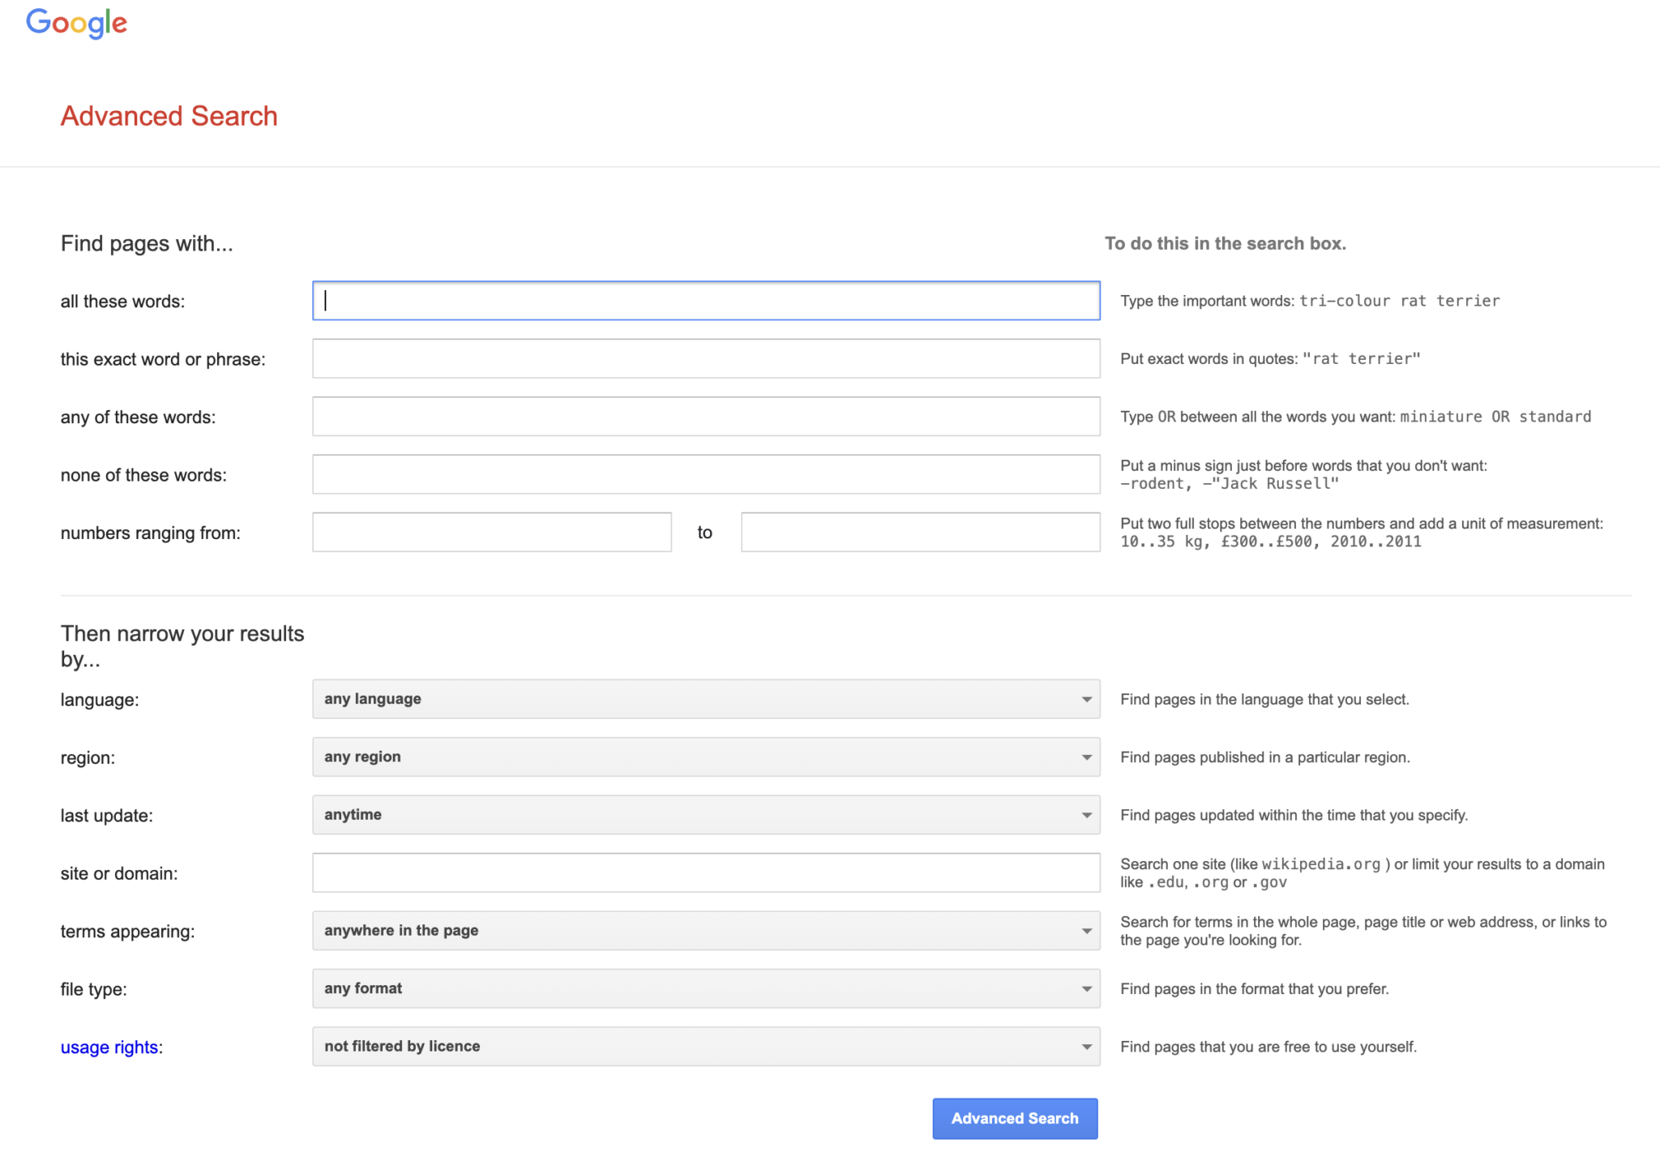
Task: Click 'Put a minus sign just before' hint
Action: (x=1303, y=474)
